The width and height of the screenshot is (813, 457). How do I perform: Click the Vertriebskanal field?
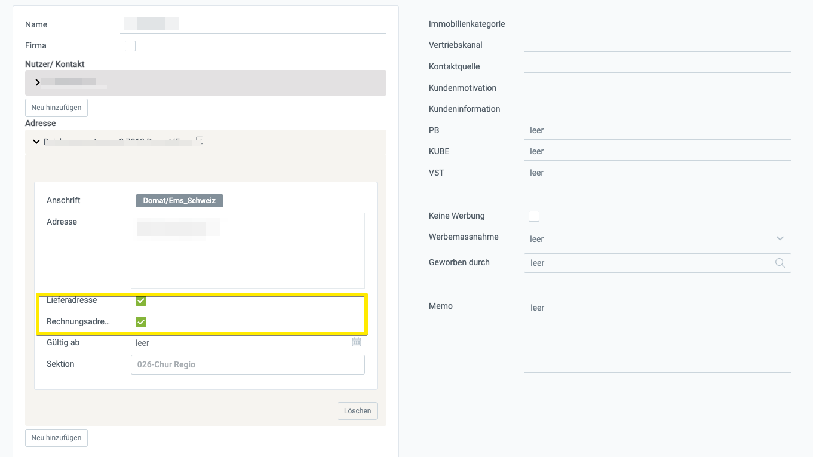click(x=658, y=45)
